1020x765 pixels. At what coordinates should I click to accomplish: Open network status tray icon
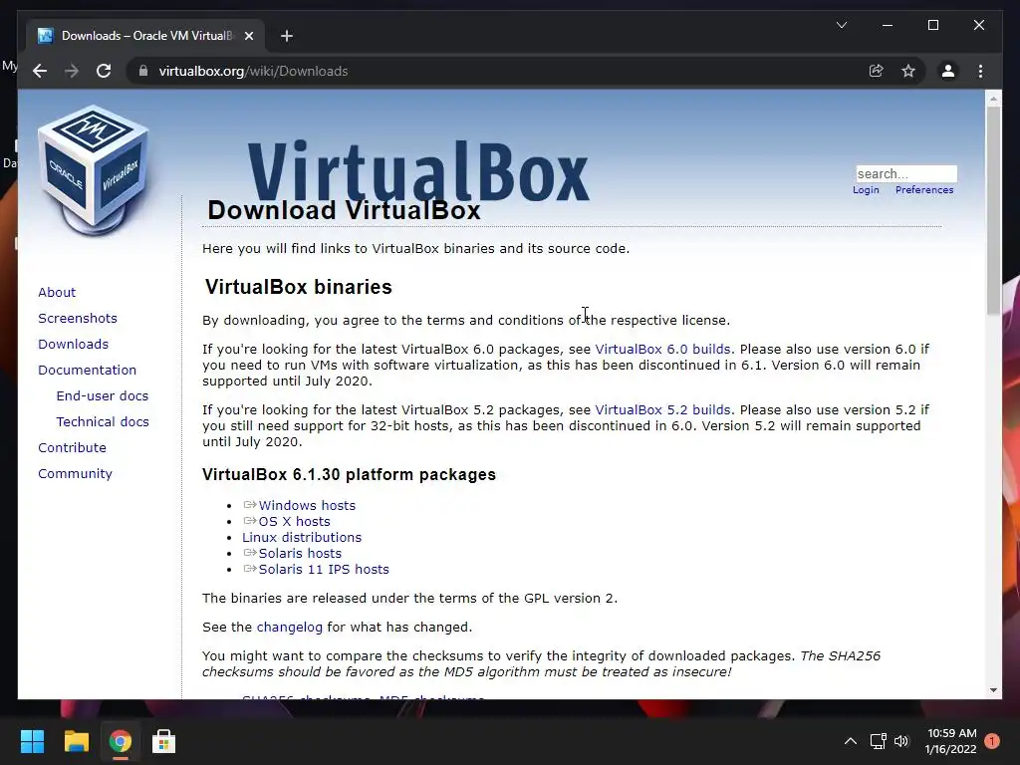879,741
